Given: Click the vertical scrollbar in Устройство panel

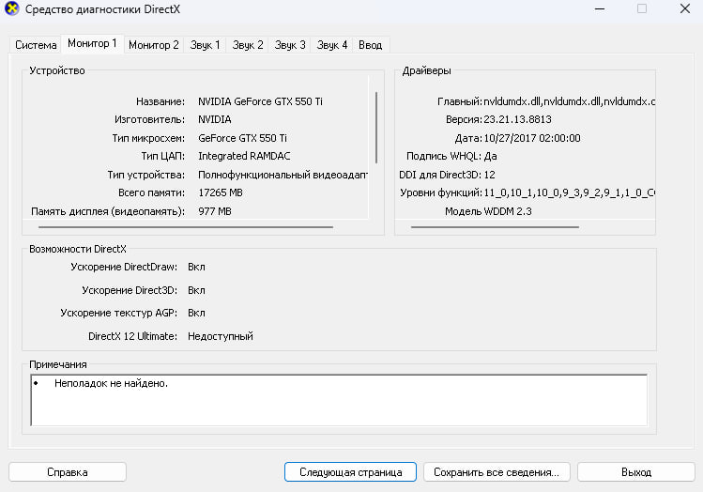Looking at the screenshot, I should click(376, 128).
